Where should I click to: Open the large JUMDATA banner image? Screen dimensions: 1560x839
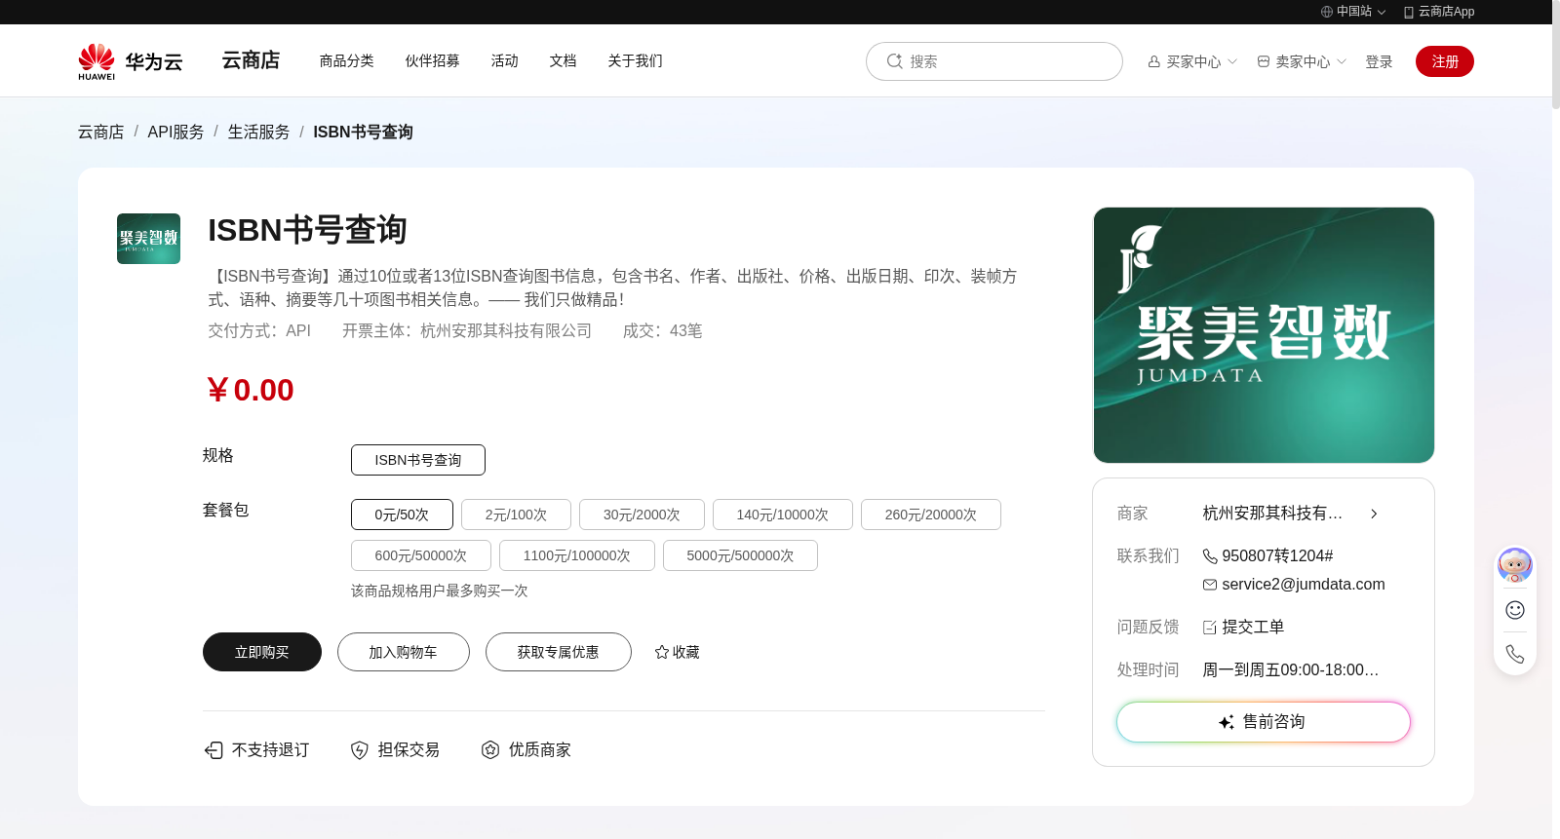[x=1264, y=335]
